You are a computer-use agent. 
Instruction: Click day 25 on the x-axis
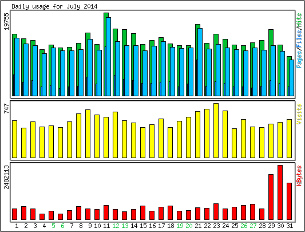(235, 226)
